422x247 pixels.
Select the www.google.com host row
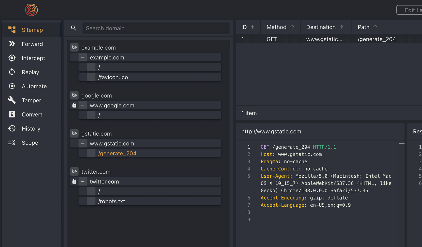(146, 105)
